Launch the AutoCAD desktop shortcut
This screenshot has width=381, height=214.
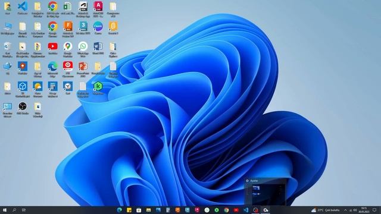98,10
